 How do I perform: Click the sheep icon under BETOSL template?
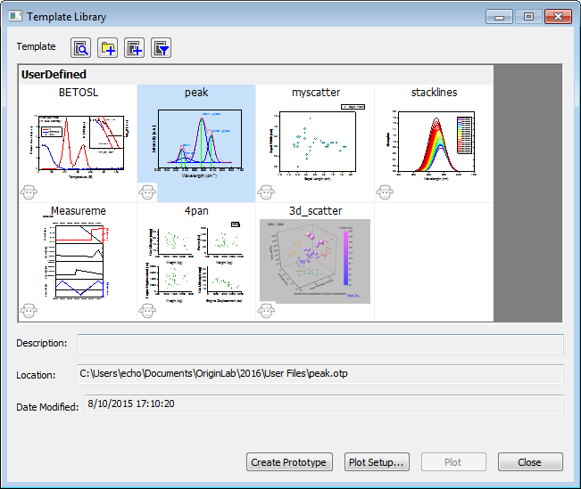[29, 192]
